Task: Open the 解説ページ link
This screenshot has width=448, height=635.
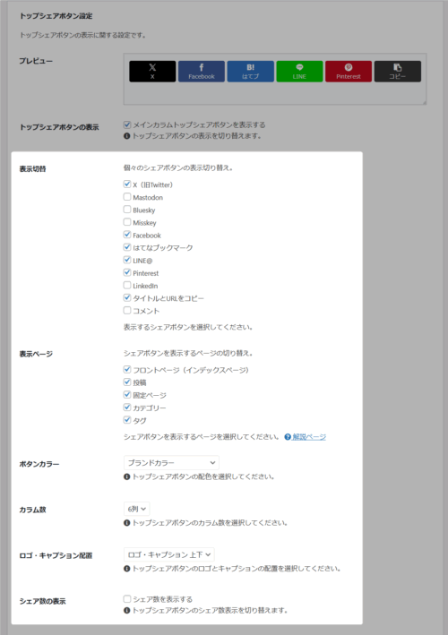Action: pyautogui.click(x=309, y=437)
